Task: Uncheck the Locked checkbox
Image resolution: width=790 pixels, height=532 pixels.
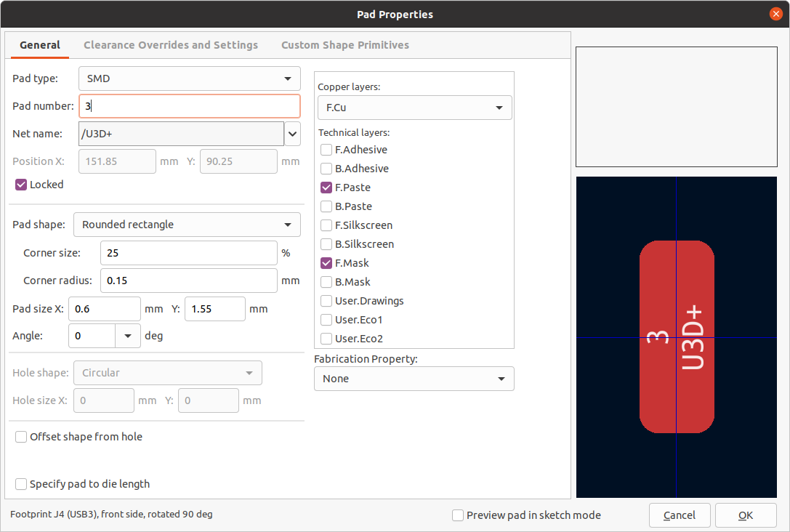Action: click(22, 185)
